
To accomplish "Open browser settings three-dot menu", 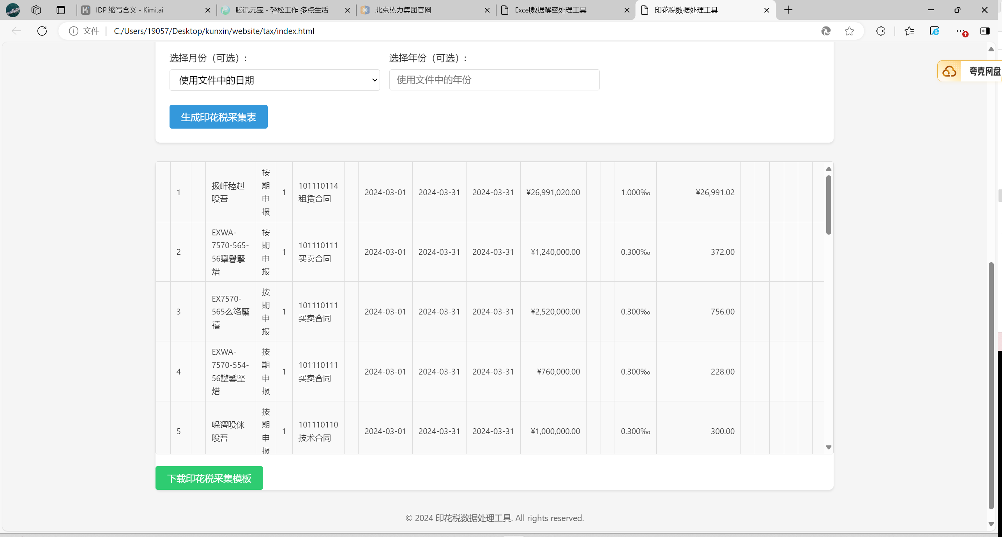I will (960, 31).
